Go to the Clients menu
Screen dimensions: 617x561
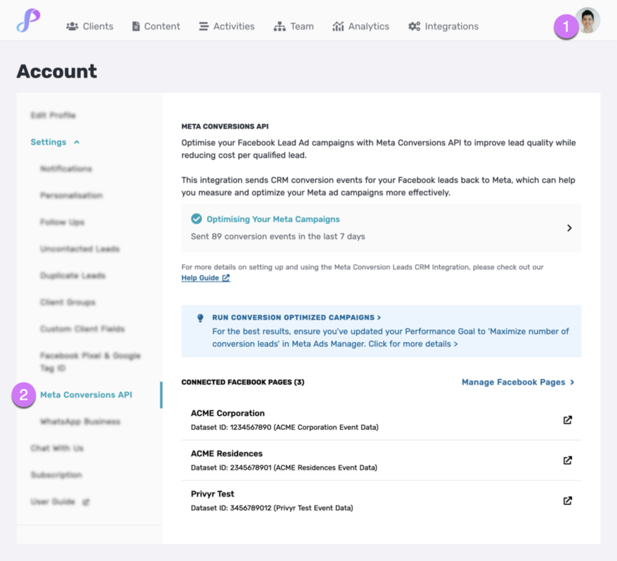coord(90,26)
